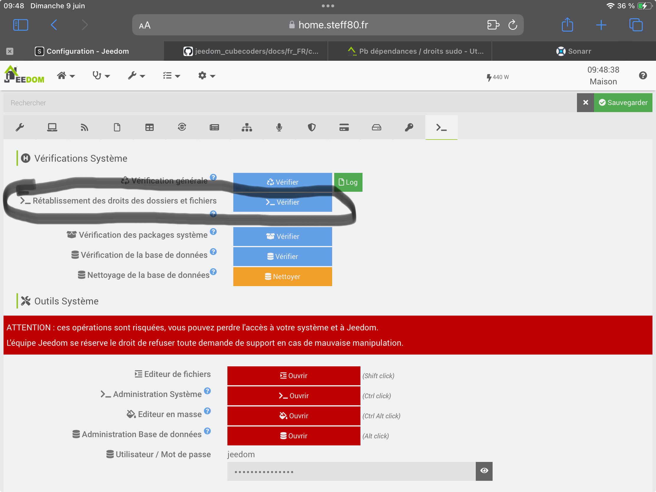Open the AA reader options menu
The image size is (656, 492).
pos(145,25)
